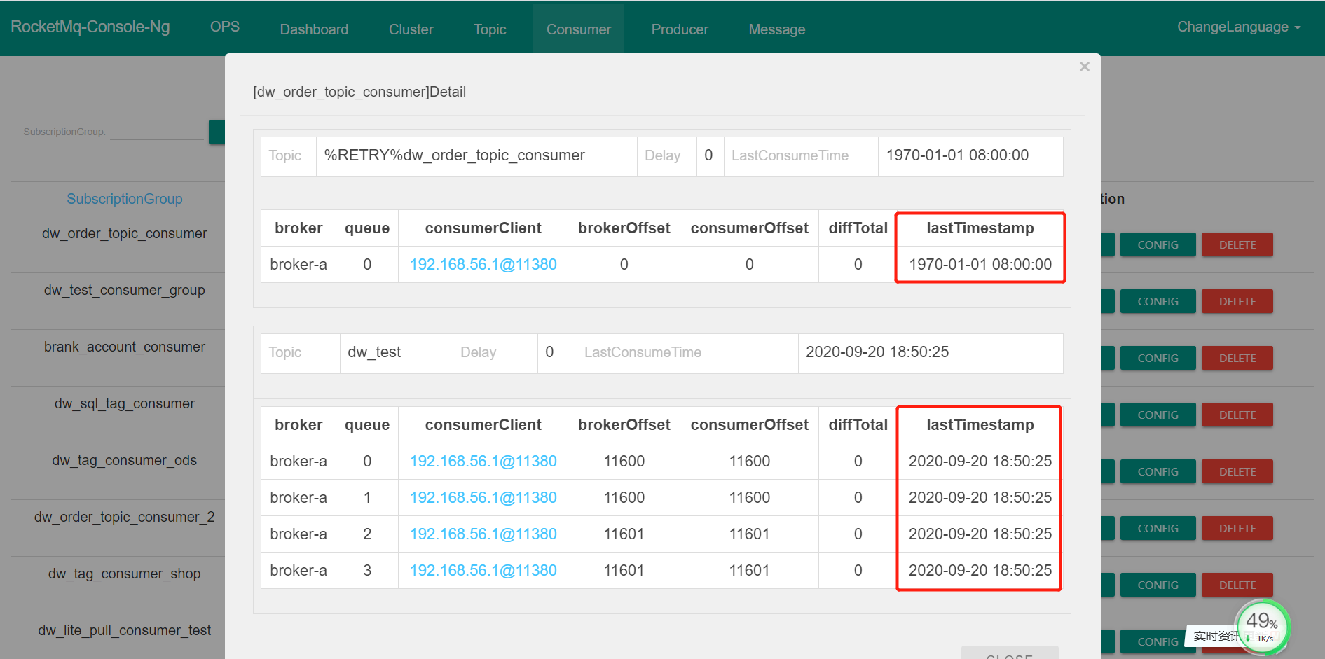Delete the dw_tag_consumer_ods subscription
Image resolution: width=1325 pixels, height=659 pixels.
[x=1237, y=472]
